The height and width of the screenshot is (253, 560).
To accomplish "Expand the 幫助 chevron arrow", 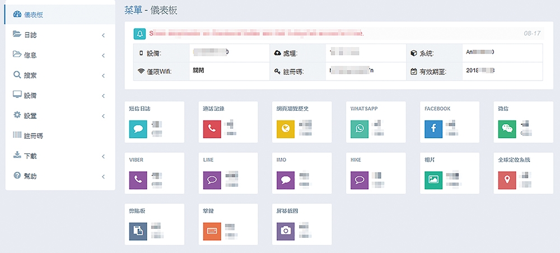I will coord(103,177).
